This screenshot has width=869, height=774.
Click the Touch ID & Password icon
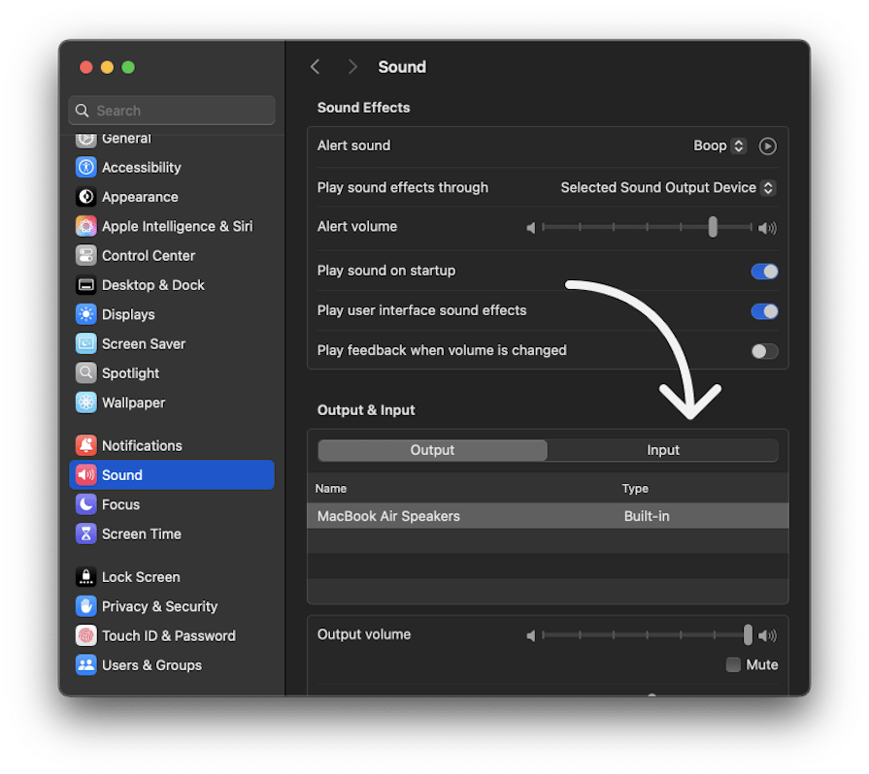pos(86,635)
